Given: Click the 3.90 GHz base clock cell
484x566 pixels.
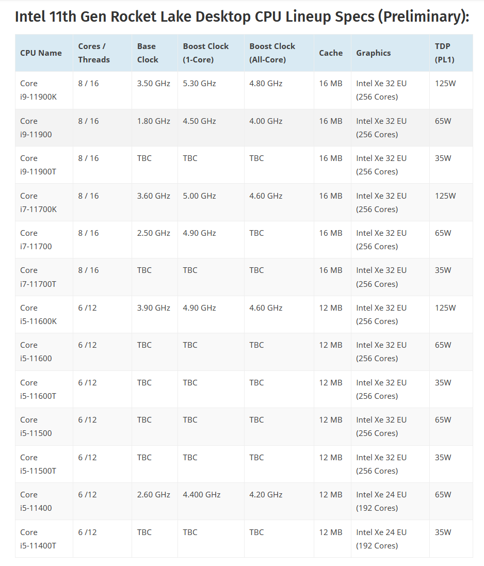Looking at the screenshot, I should click(x=153, y=308).
